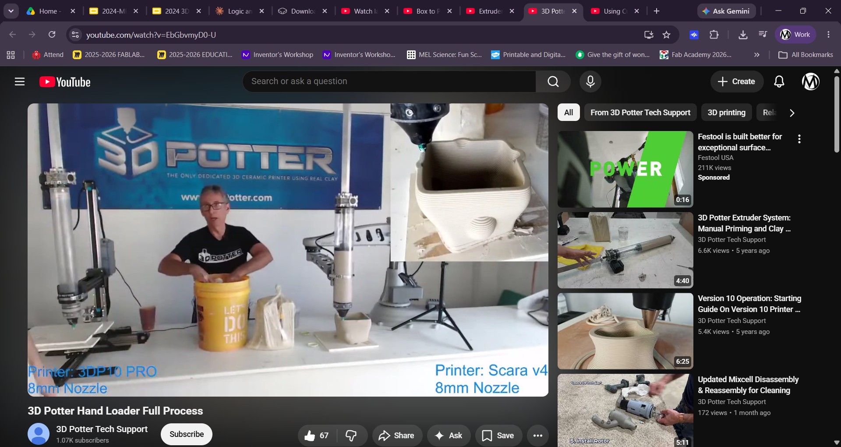Reload the current page

point(52,35)
